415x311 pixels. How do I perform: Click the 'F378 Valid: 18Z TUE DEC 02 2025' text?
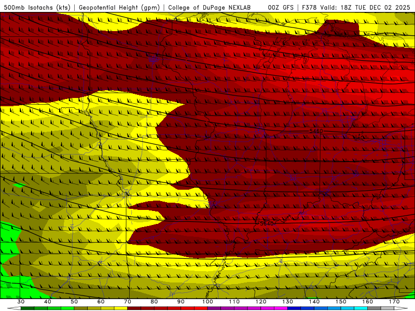coord(356,7)
